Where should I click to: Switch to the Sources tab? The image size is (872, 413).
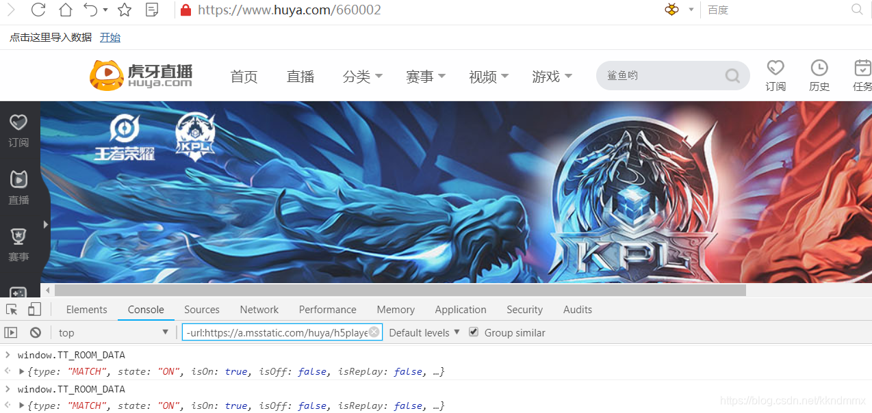[x=202, y=310]
